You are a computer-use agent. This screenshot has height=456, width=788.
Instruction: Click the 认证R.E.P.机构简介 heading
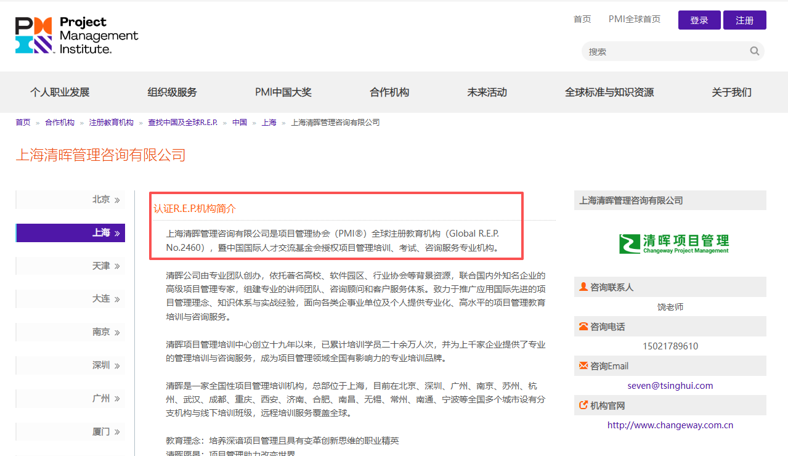click(195, 208)
